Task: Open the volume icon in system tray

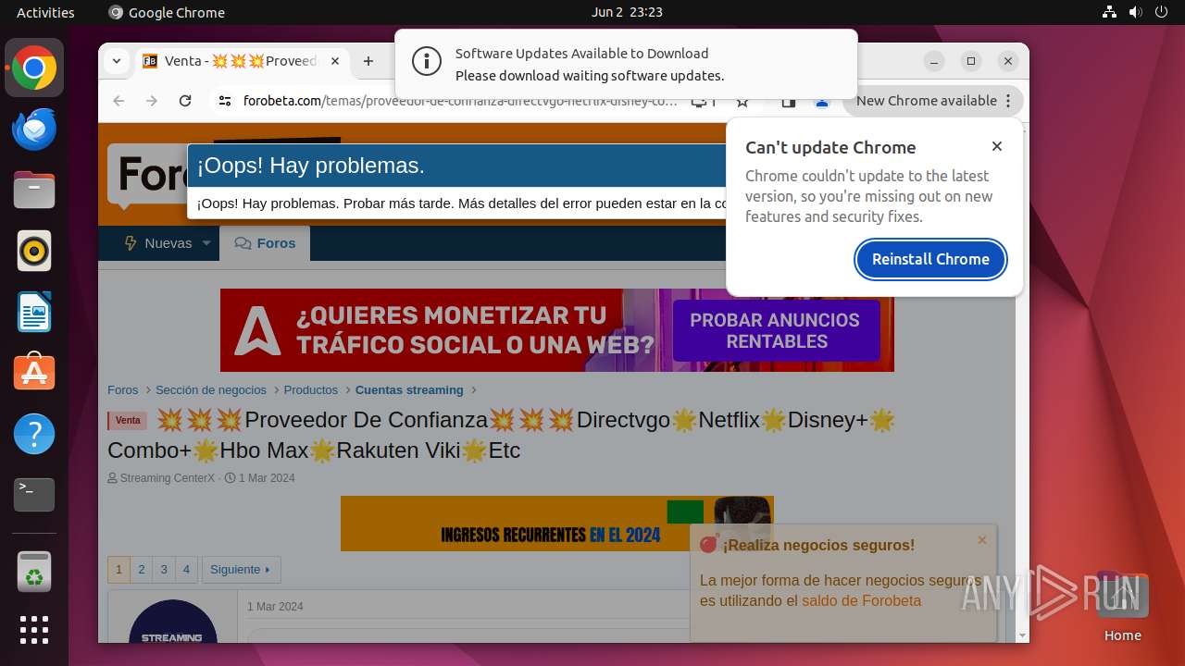Action: tap(1136, 12)
